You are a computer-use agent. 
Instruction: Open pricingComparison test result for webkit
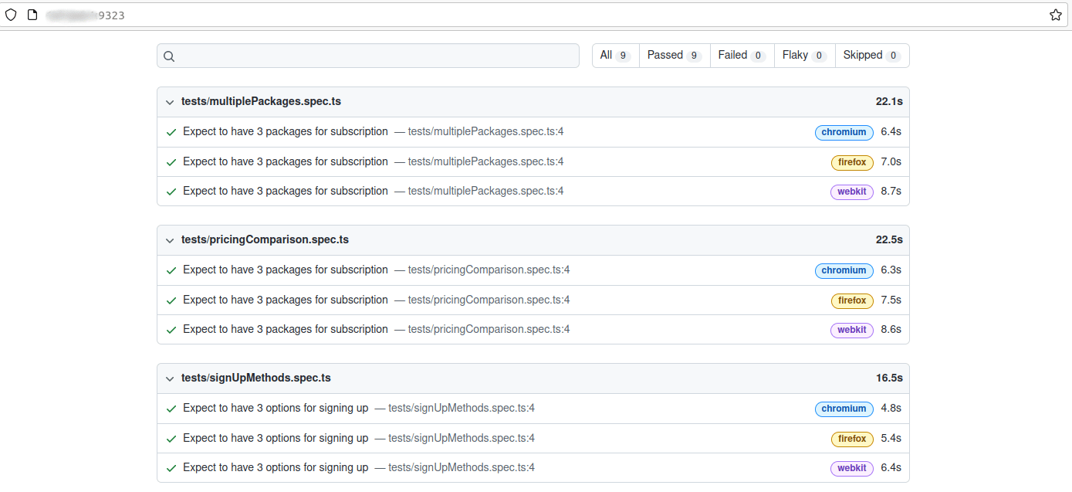[286, 329]
